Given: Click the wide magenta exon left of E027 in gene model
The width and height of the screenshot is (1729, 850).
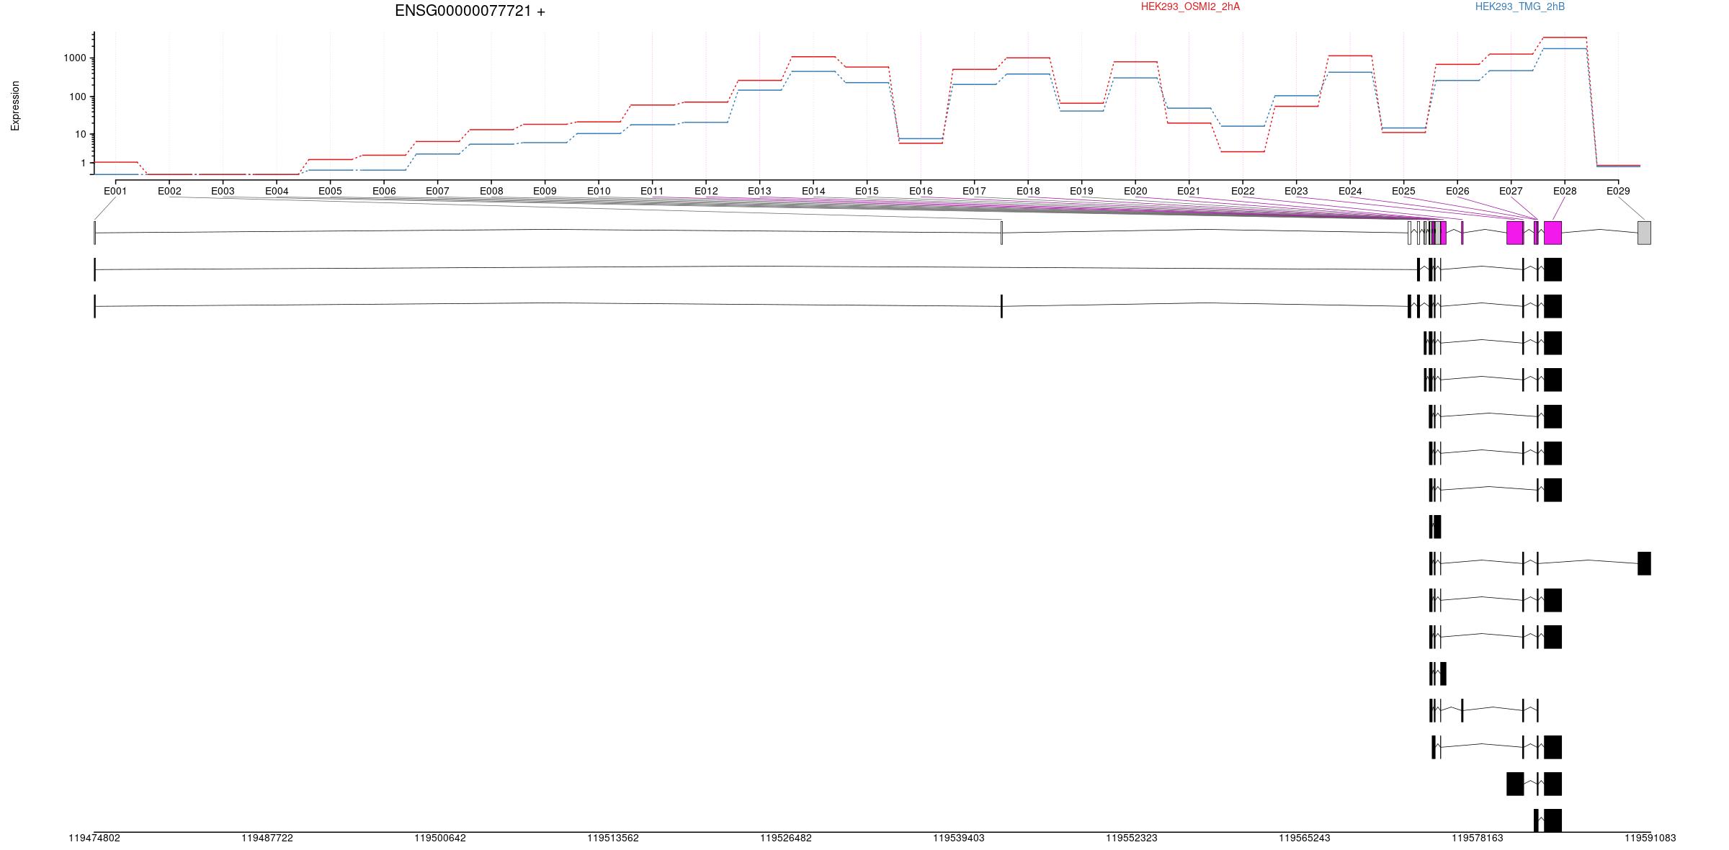Looking at the screenshot, I should pyautogui.click(x=1515, y=233).
